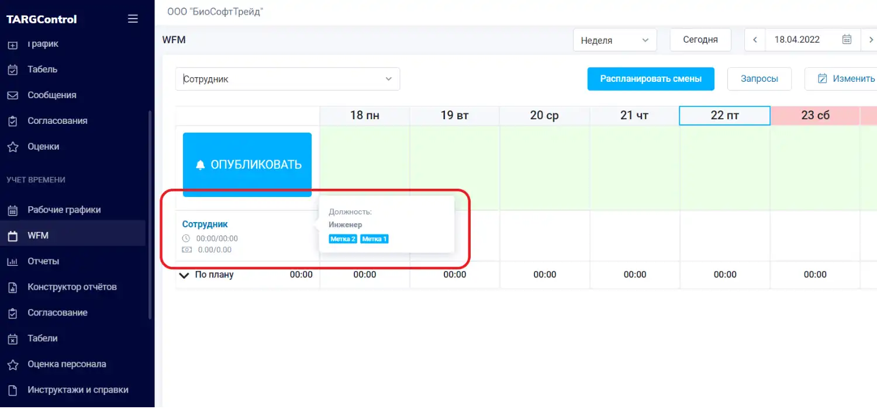Open Рабочие графики sidebar item

click(64, 210)
